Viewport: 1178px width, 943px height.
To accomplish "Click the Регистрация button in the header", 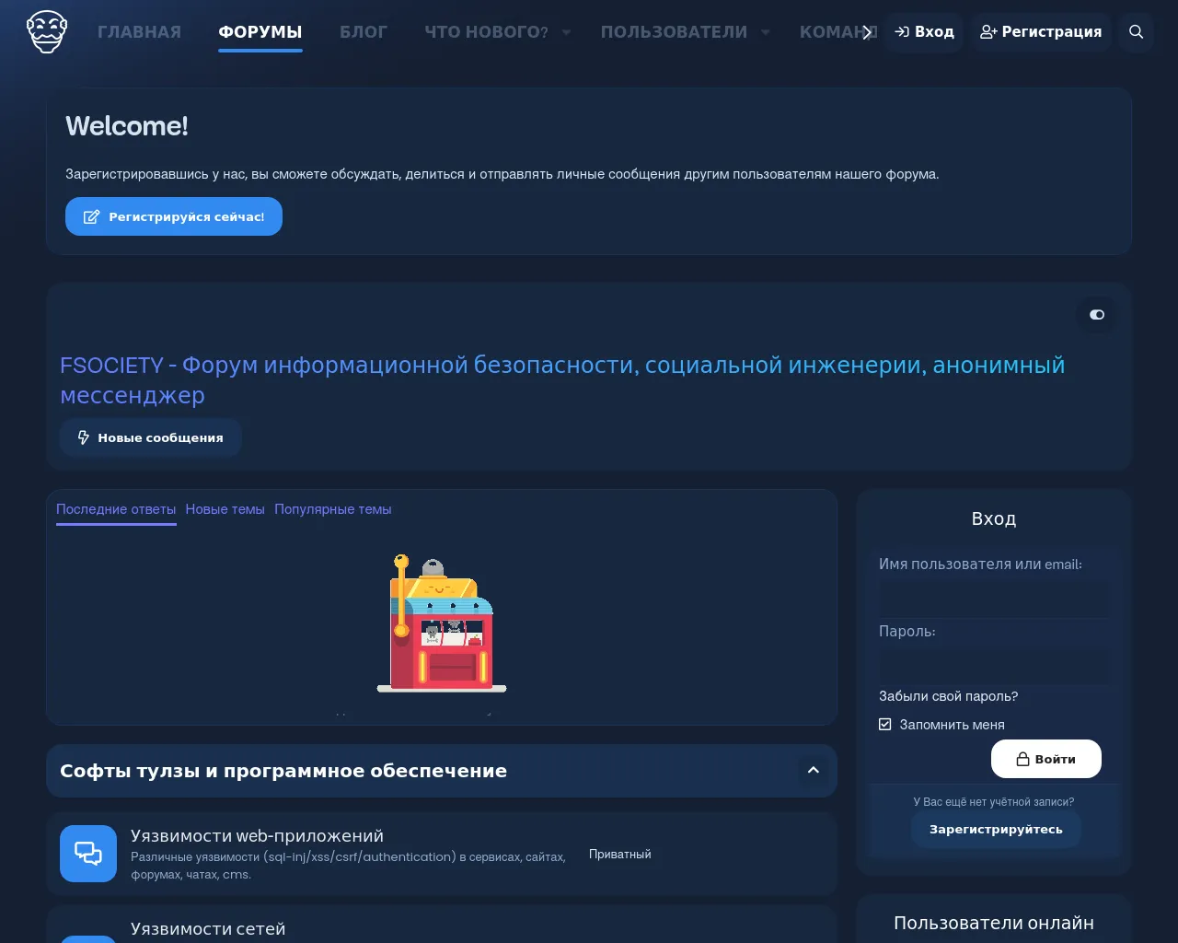I will [x=1041, y=31].
